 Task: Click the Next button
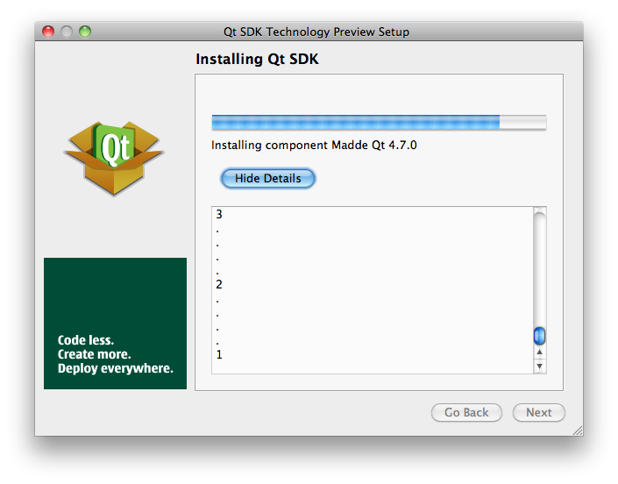tap(539, 412)
